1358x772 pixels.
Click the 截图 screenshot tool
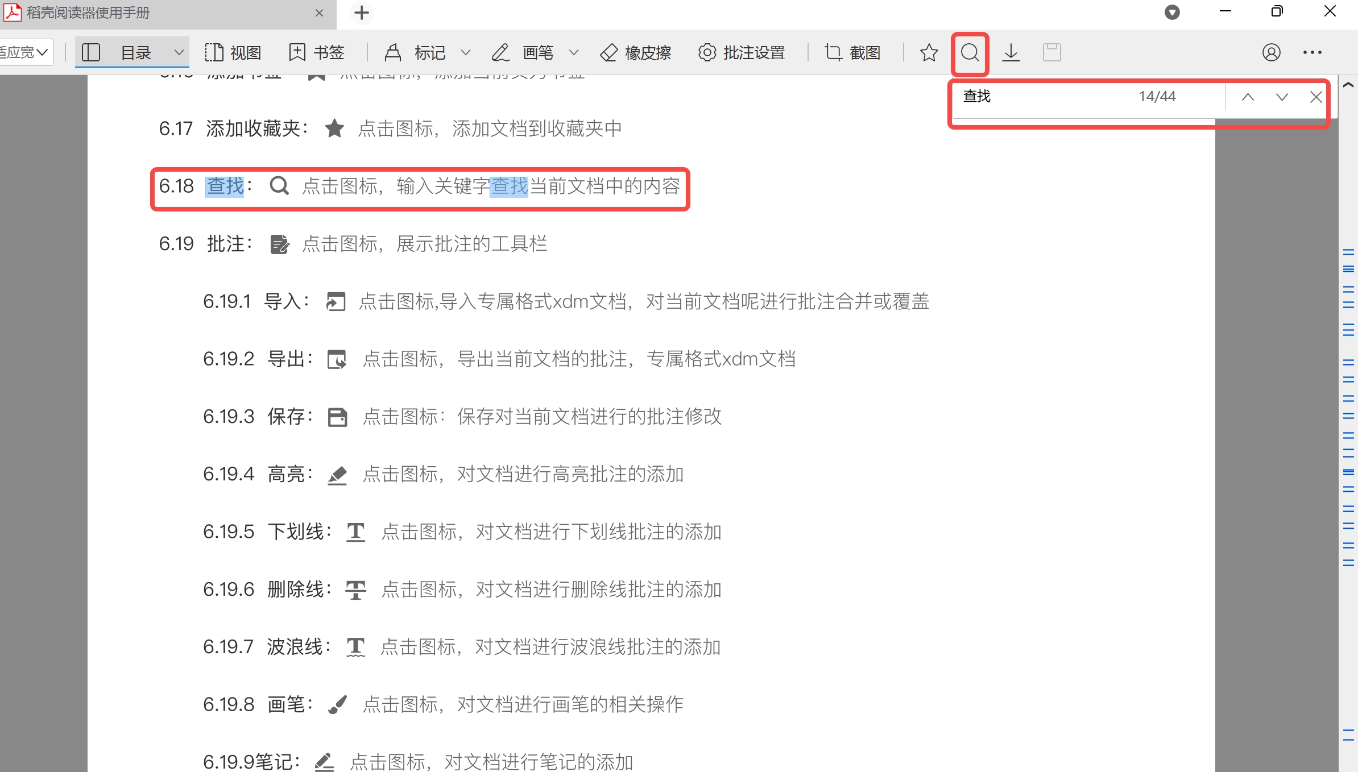[852, 53]
